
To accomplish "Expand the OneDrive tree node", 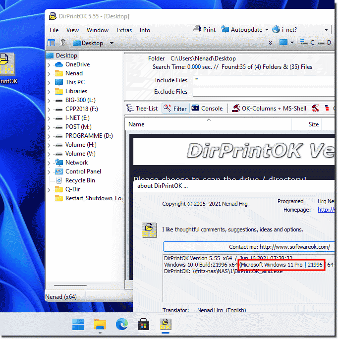I will click(49, 64).
